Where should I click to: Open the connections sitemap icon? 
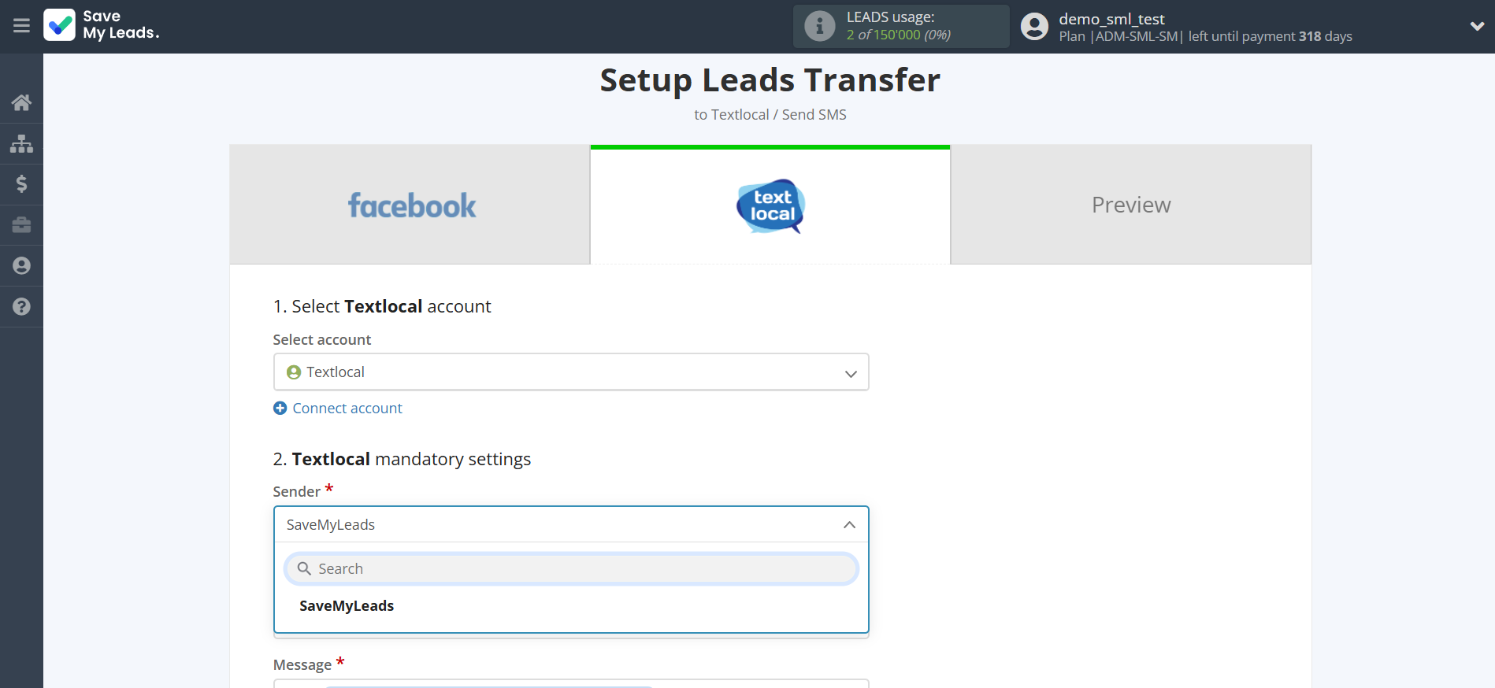21,143
